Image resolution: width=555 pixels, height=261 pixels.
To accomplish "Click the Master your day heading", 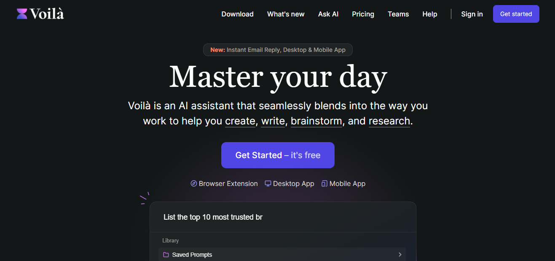I will coord(278,78).
